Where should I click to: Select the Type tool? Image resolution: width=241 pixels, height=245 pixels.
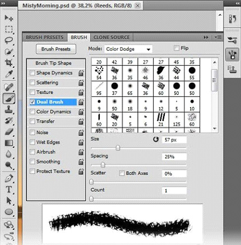point(8,189)
